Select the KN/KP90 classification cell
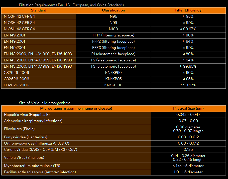 pos(113,73)
